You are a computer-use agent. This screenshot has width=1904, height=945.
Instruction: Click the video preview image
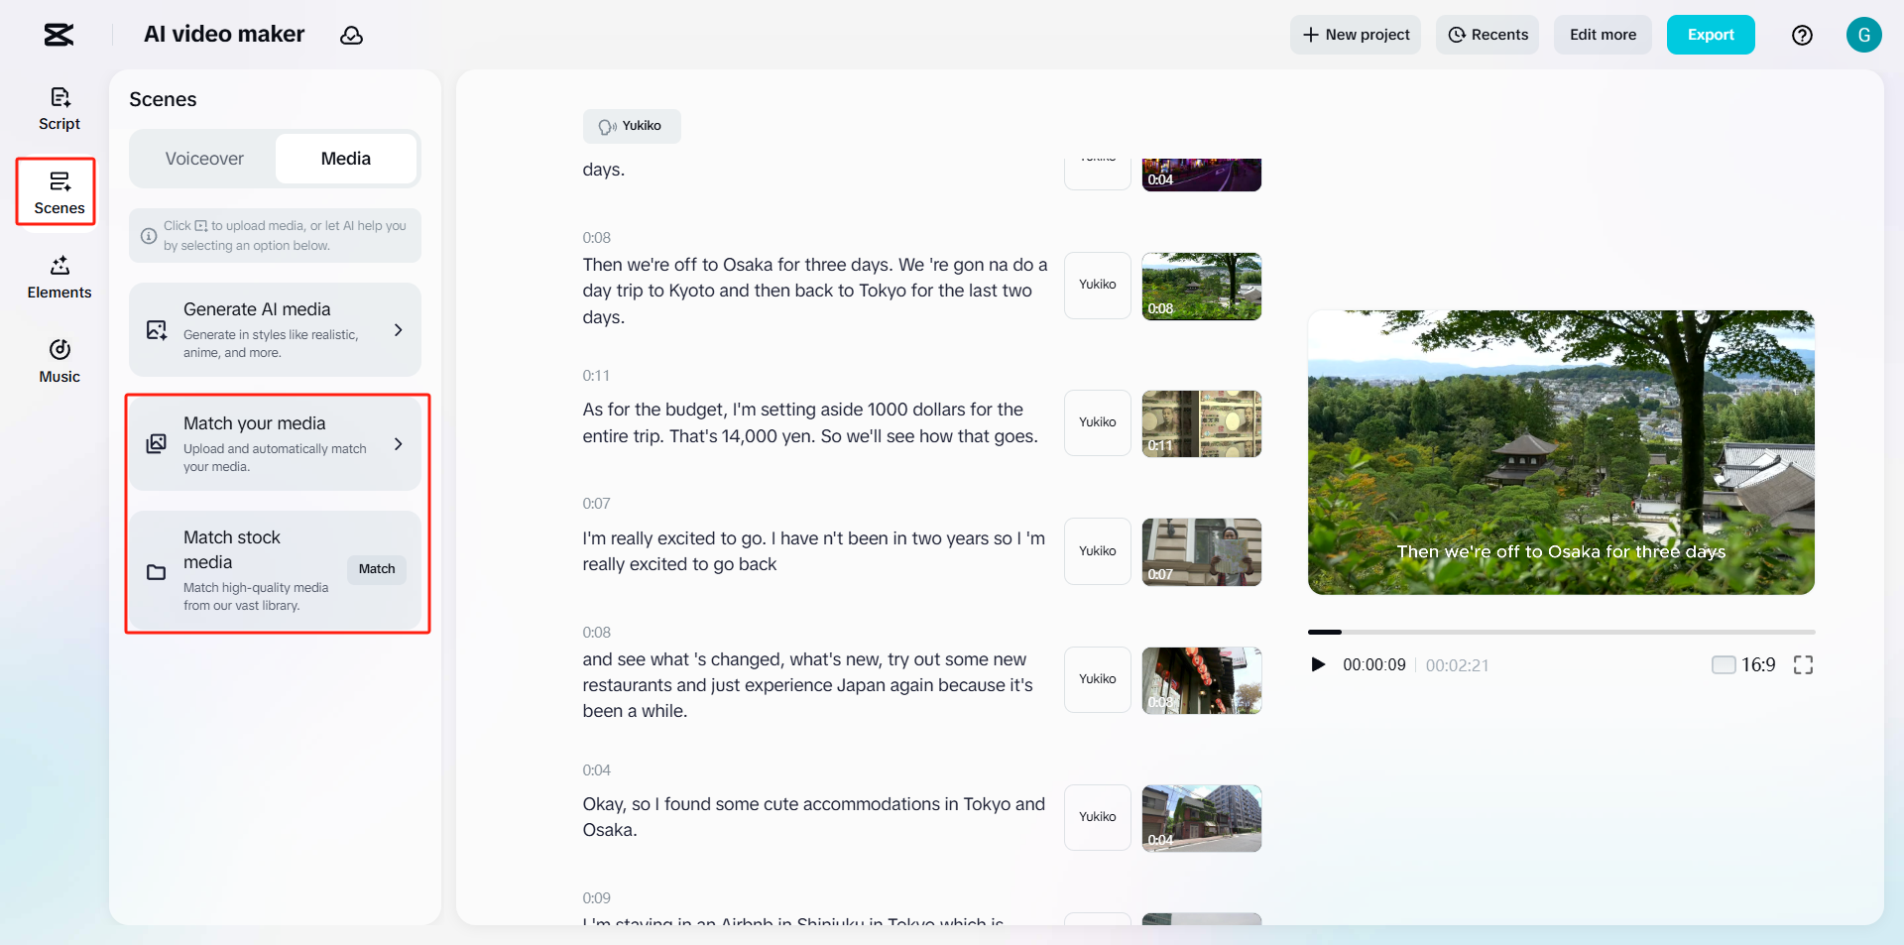click(x=1561, y=452)
